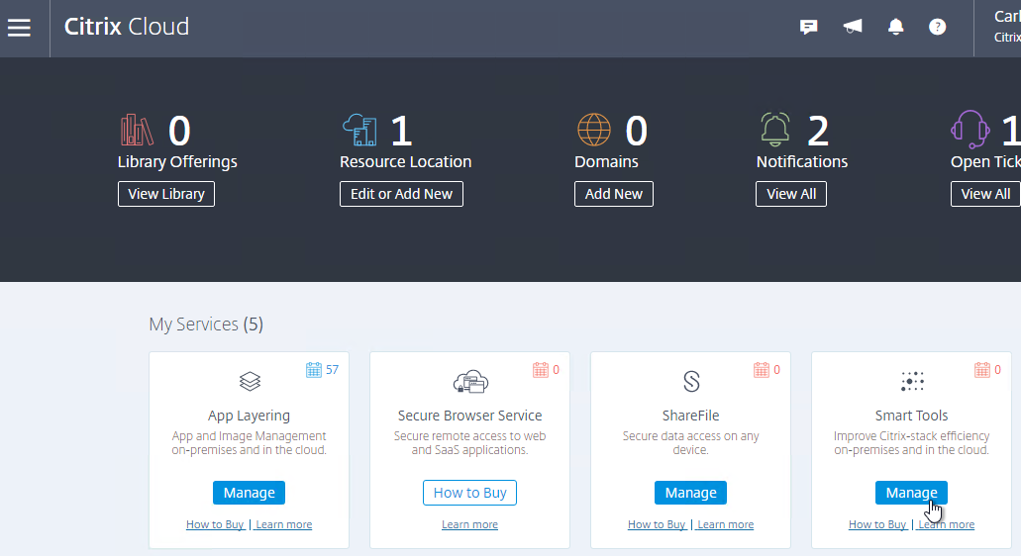This screenshot has width=1021, height=556.
Task: Click the green Notifications bell icon
Action: coord(774,130)
